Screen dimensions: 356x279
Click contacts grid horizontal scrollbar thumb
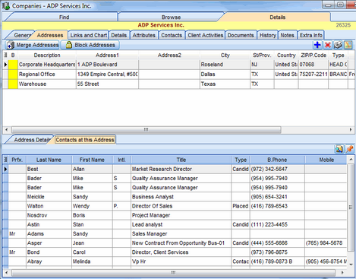[x=173, y=273]
